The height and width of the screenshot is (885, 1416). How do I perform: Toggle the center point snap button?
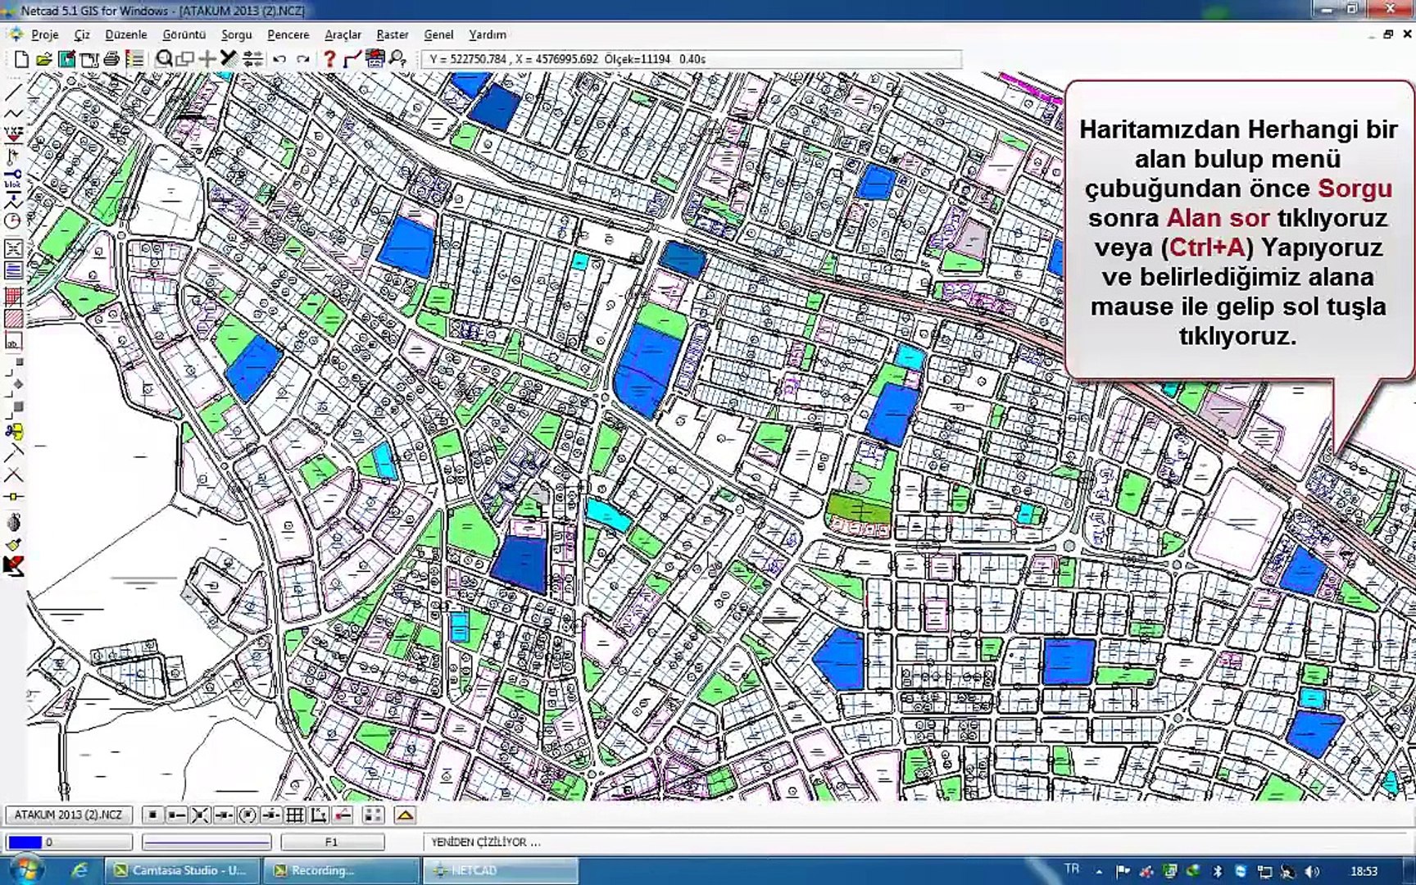(x=247, y=815)
